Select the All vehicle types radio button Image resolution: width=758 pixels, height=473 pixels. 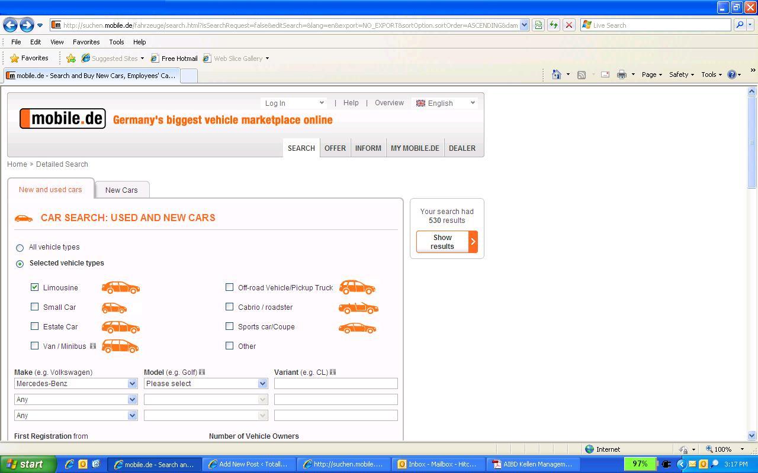pos(20,248)
